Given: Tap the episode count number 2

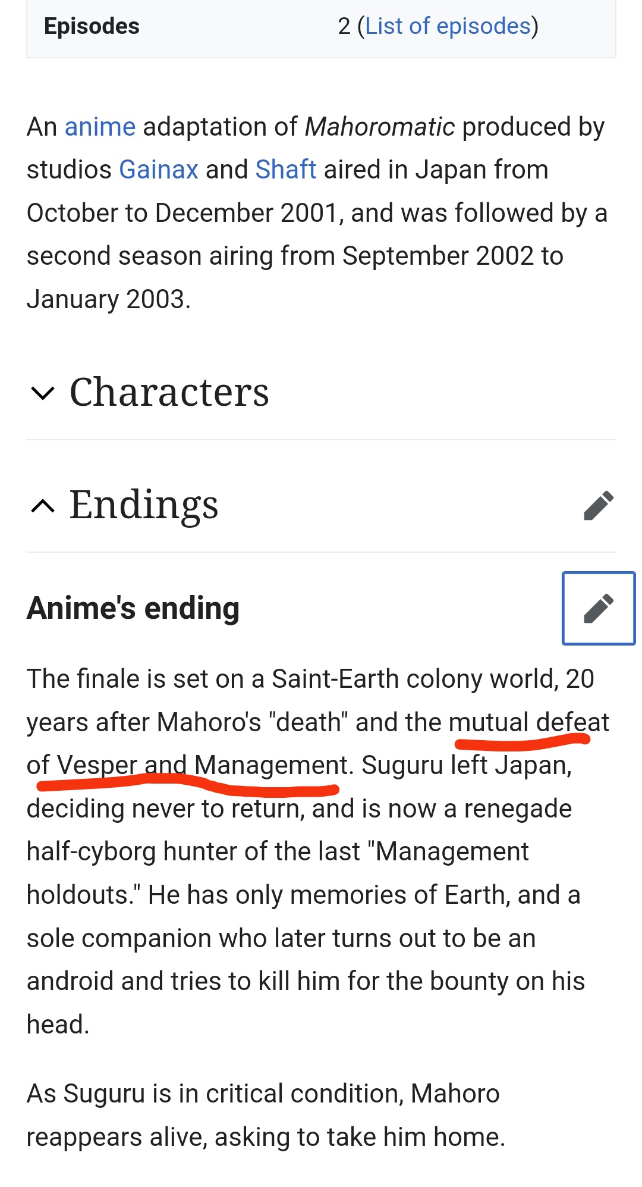Looking at the screenshot, I should click(x=344, y=26).
